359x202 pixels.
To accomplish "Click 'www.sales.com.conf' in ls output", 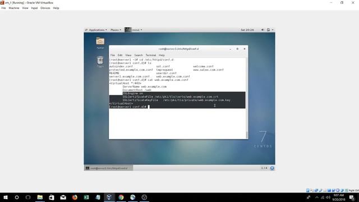I will (x=208, y=70).
